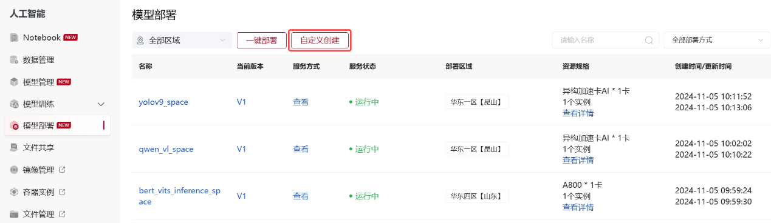Click the Notebook sidebar icon
Image resolution: width=771 pixels, height=223 pixels.
[x=15, y=38]
